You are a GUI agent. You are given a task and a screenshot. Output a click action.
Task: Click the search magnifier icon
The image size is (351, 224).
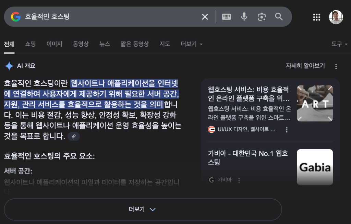pos(278,16)
